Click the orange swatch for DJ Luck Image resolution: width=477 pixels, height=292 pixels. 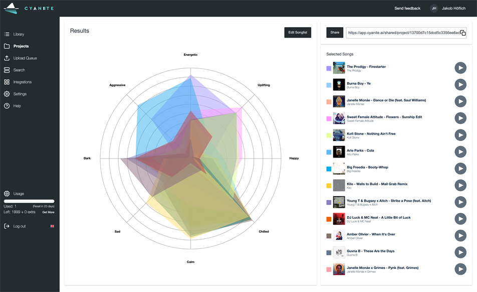329,219
